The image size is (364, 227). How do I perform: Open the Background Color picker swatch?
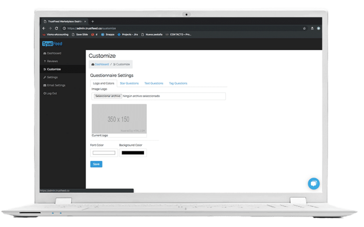coord(133,152)
